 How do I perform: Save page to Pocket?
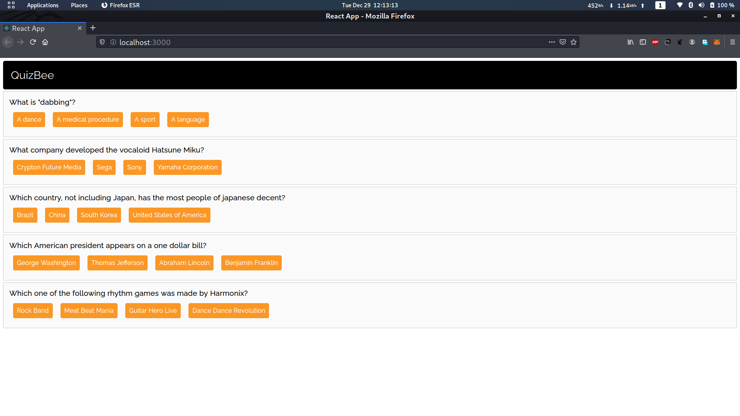563,42
